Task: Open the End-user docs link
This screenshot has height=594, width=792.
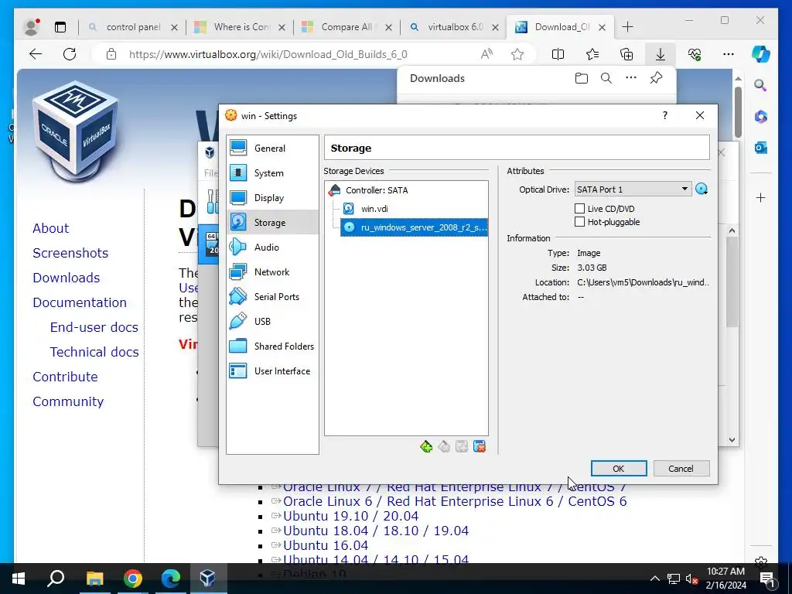Action: 94,327
